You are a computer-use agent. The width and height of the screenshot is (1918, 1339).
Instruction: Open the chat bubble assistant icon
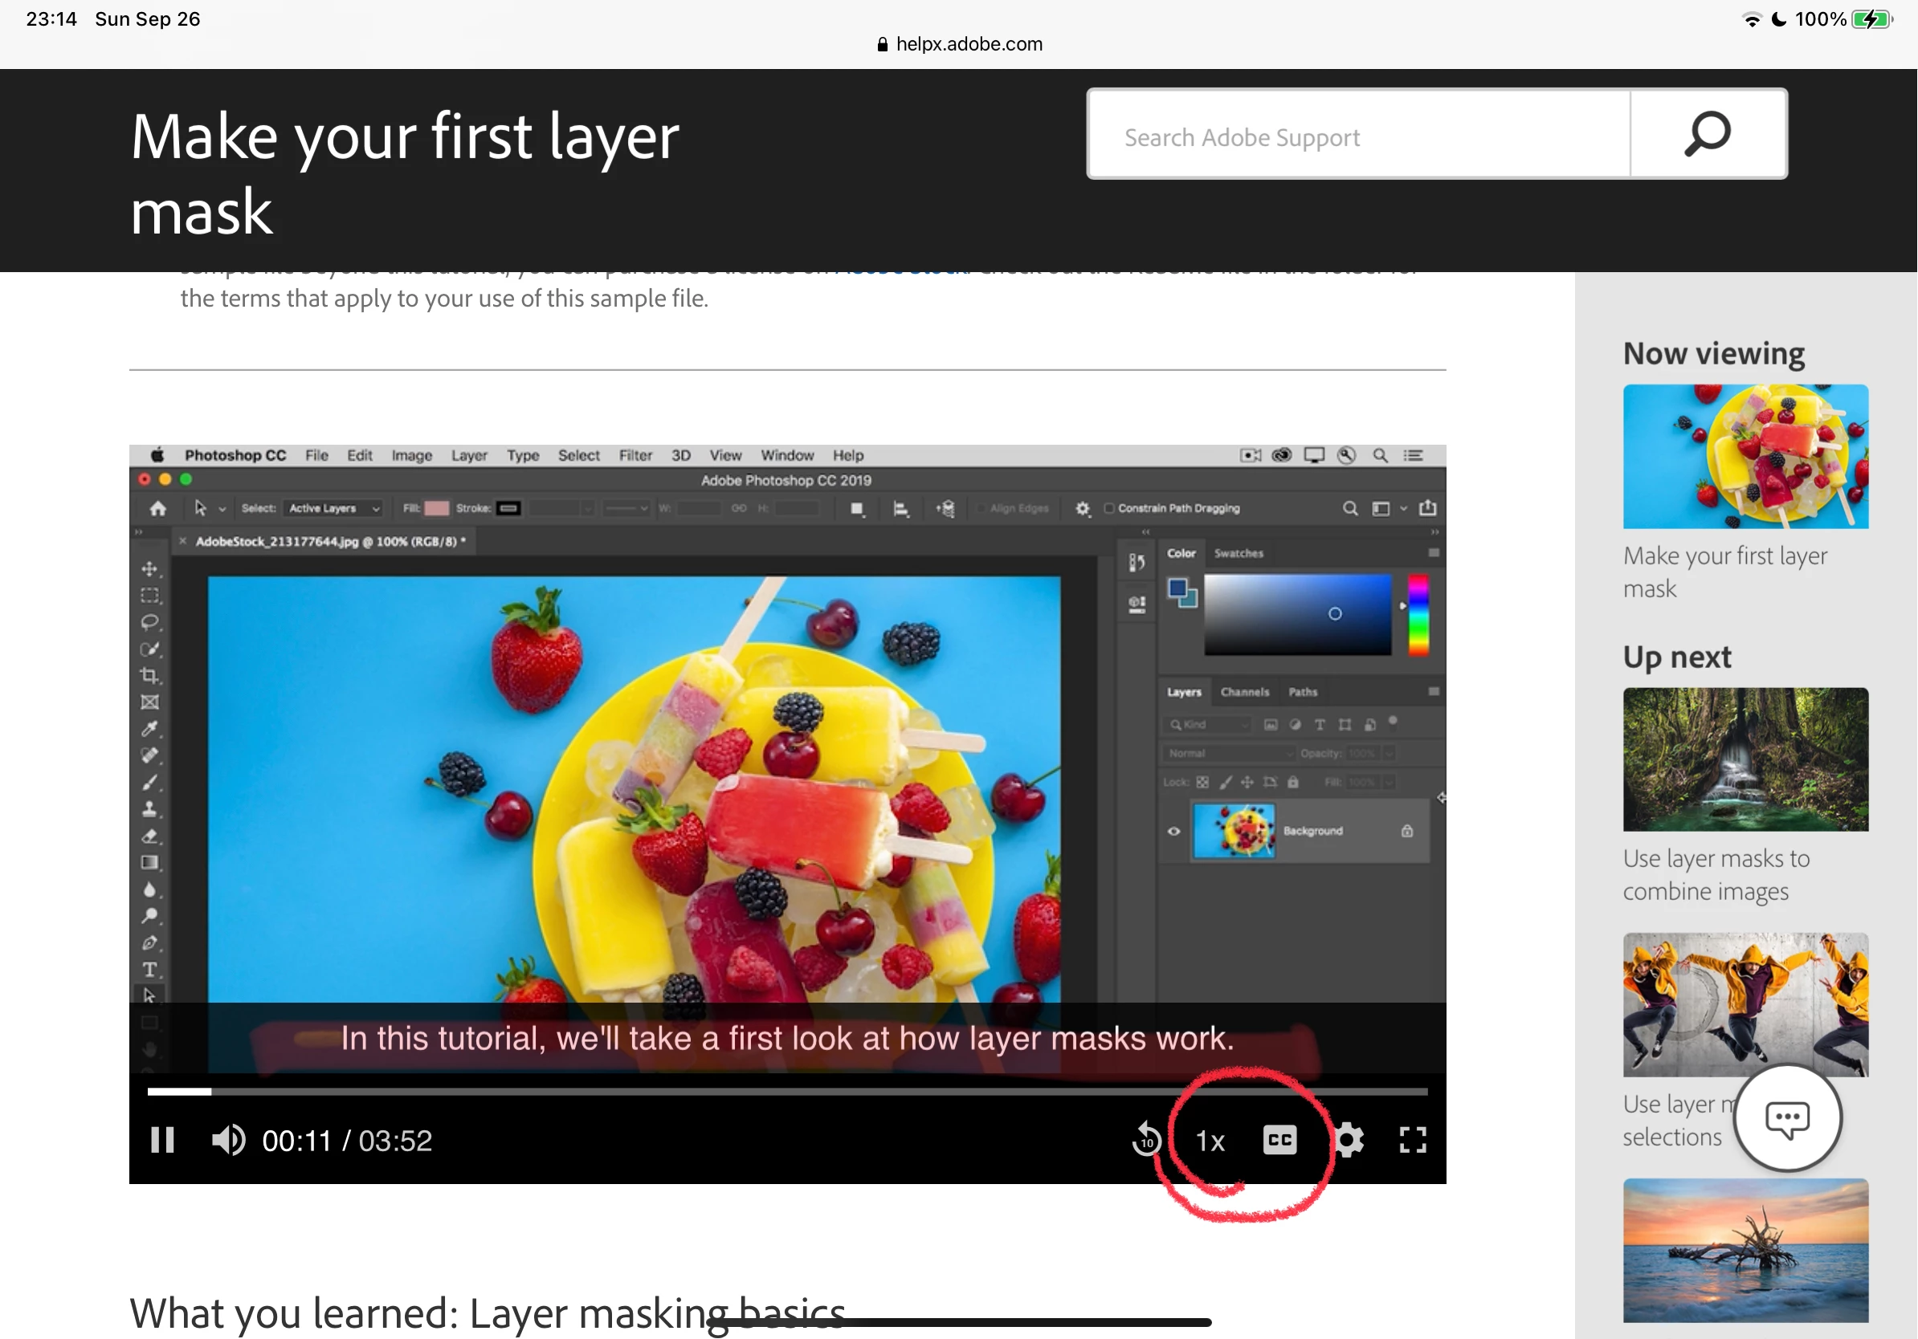pyautogui.click(x=1787, y=1118)
